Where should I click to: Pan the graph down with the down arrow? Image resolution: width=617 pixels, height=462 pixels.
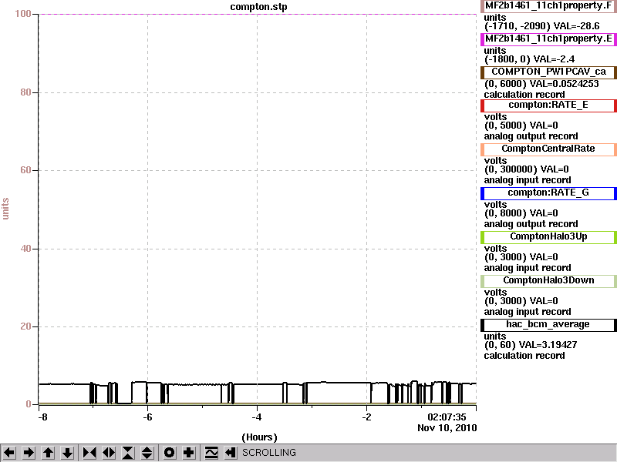[x=67, y=453]
